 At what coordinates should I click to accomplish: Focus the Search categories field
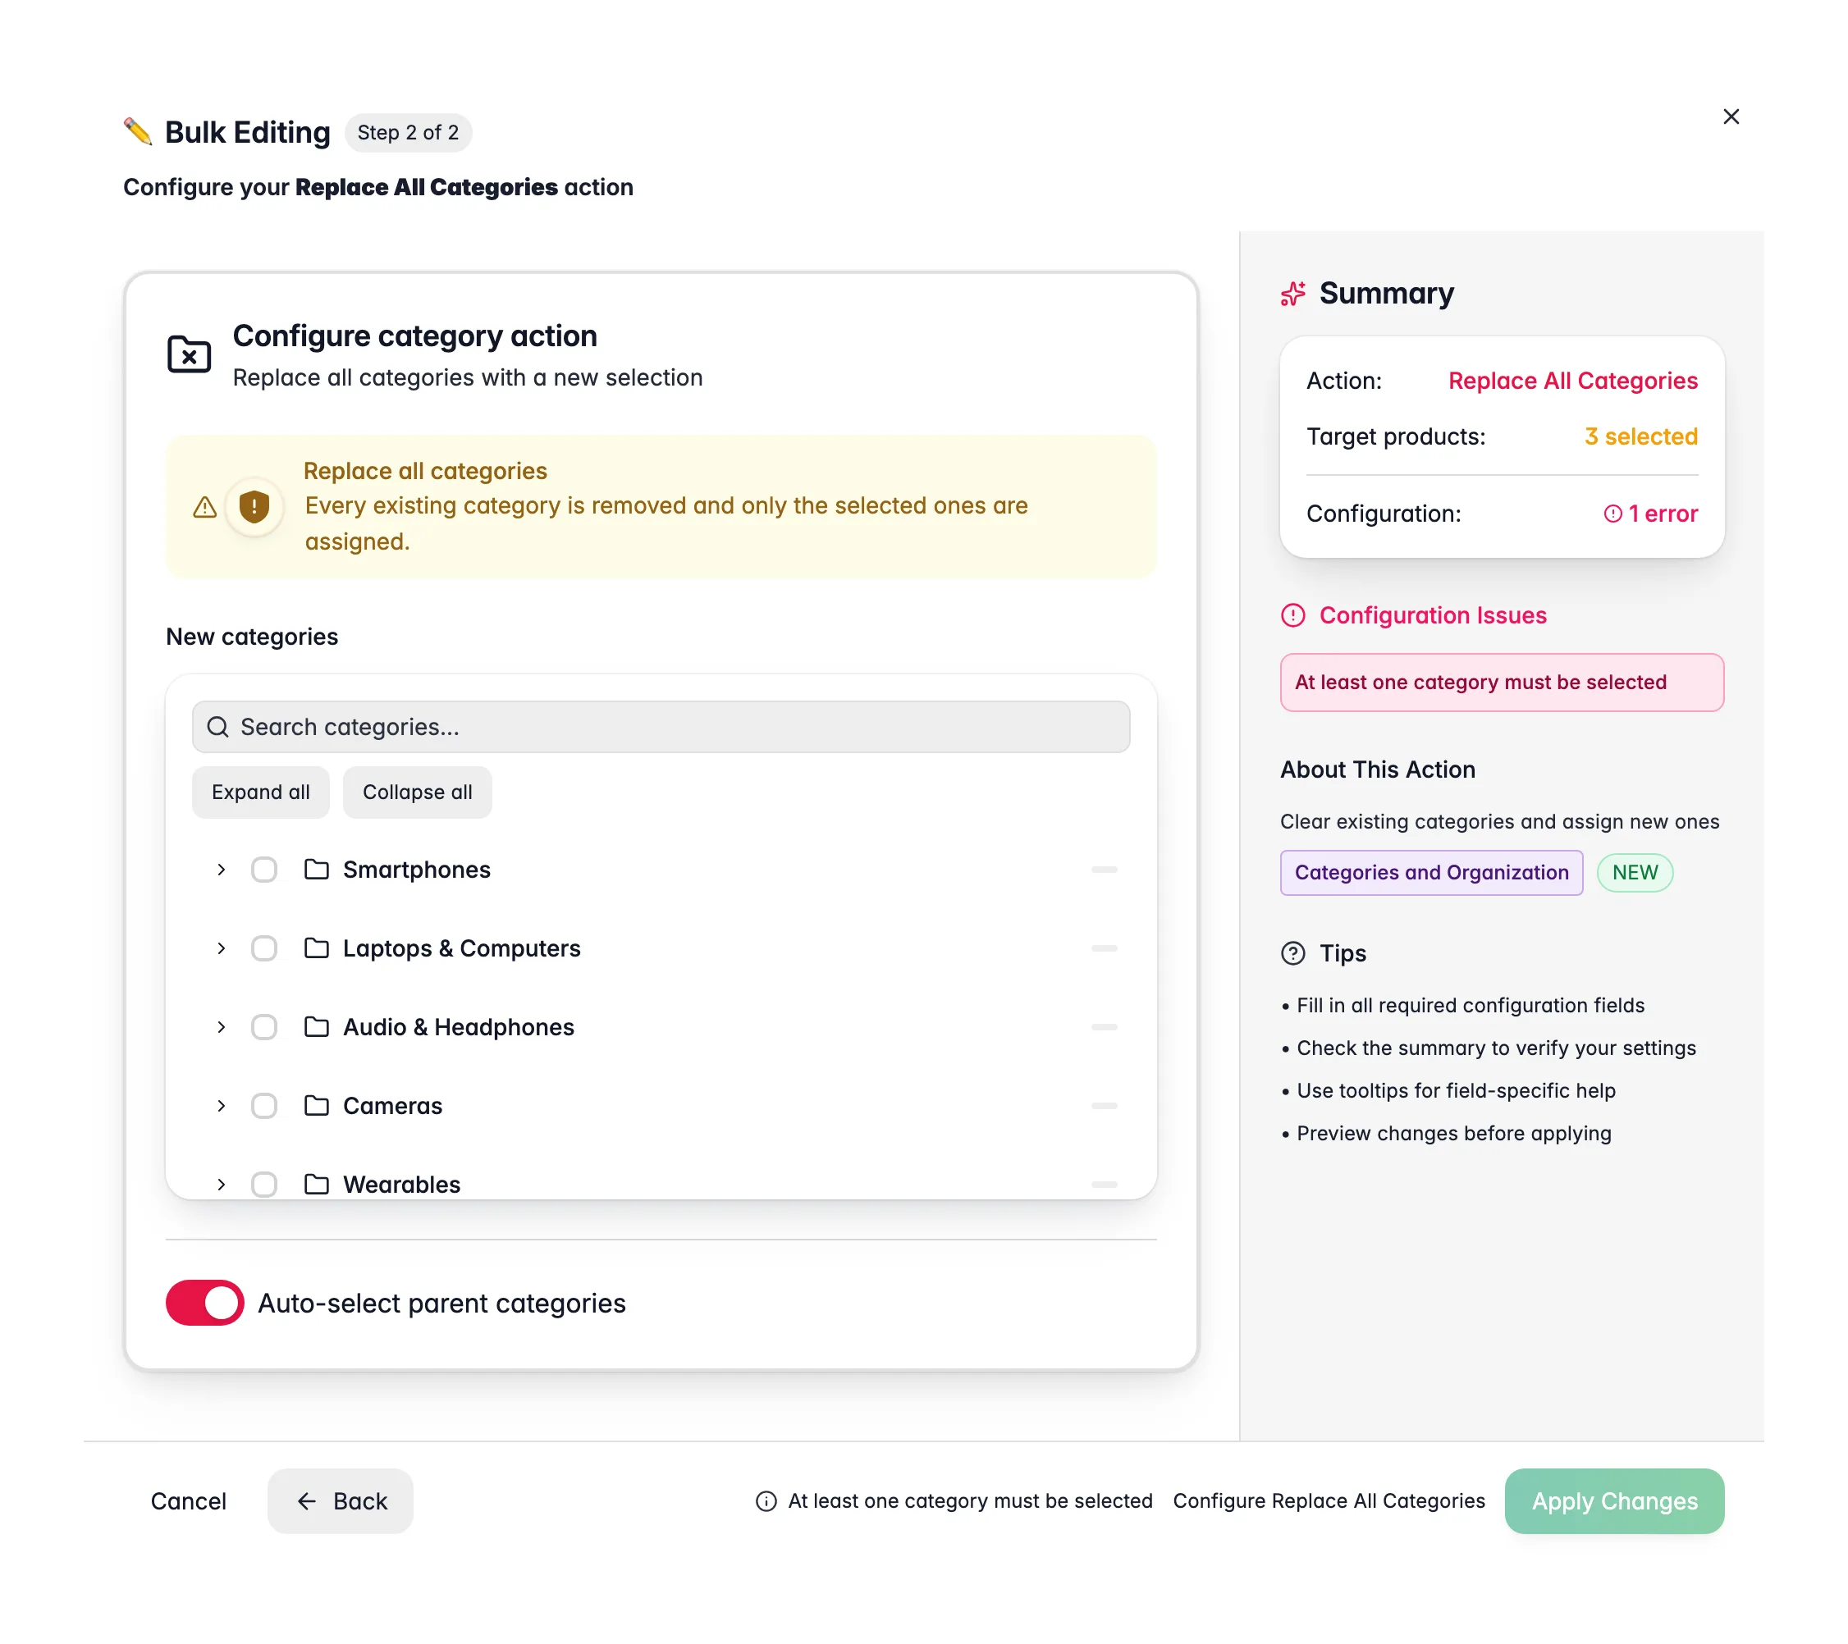click(661, 727)
